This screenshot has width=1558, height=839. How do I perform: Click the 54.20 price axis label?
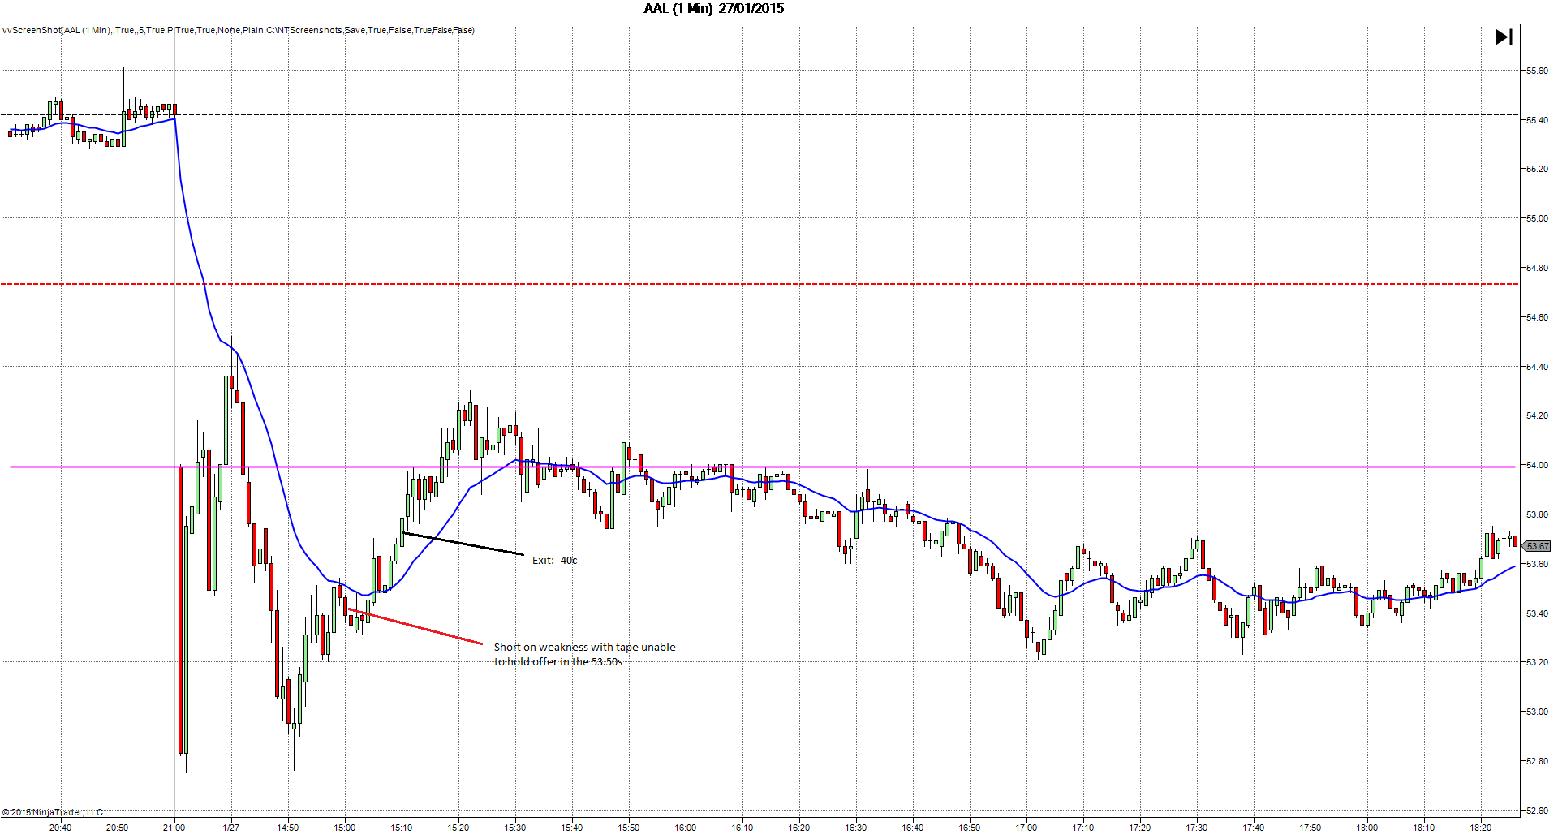click(1537, 415)
